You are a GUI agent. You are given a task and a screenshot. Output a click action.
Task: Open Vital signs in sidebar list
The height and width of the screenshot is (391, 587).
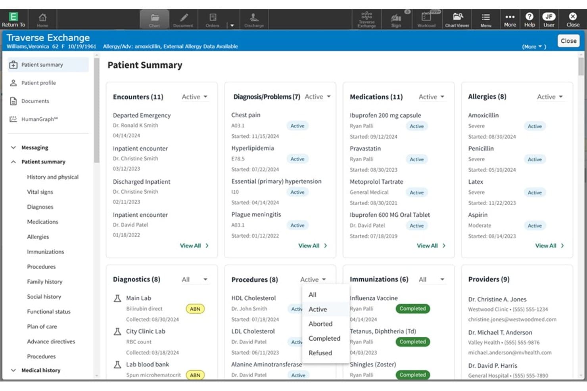coord(40,192)
